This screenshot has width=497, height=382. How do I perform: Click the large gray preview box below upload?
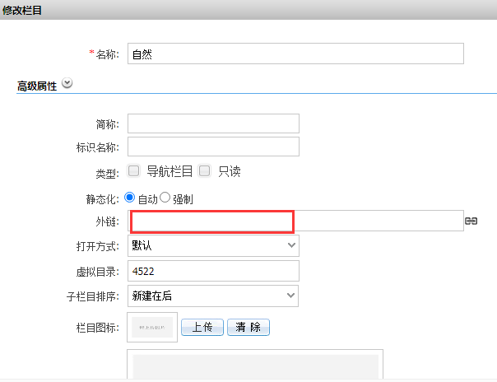tap(255, 366)
